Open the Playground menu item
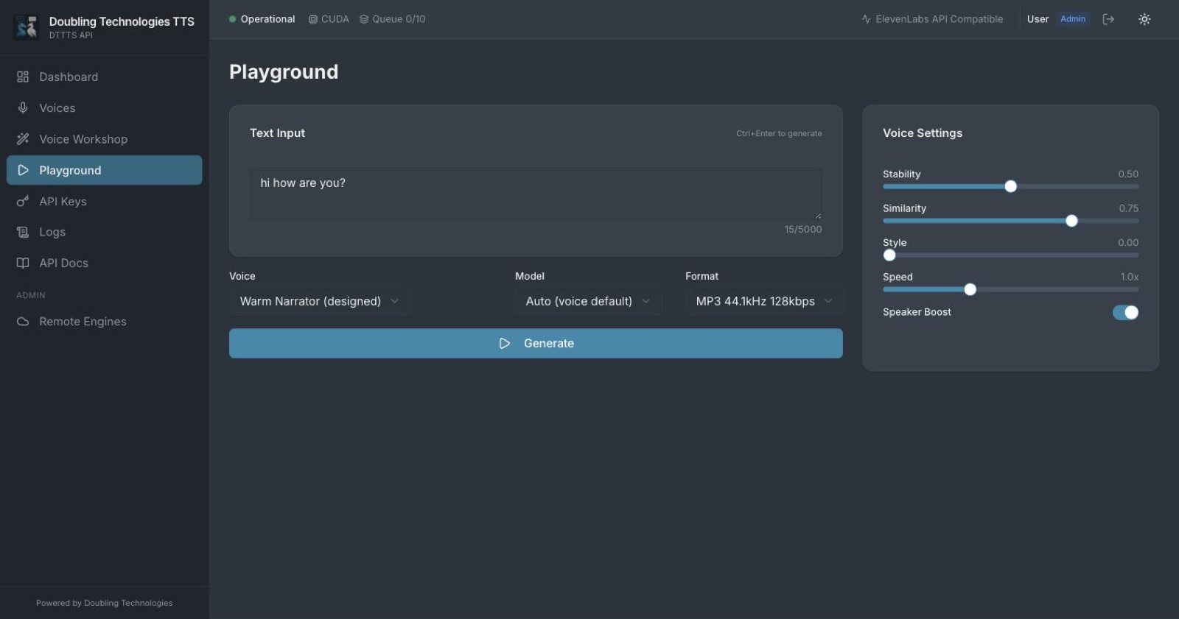Viewport: 1179px width, 619px height. pos(104,170)
